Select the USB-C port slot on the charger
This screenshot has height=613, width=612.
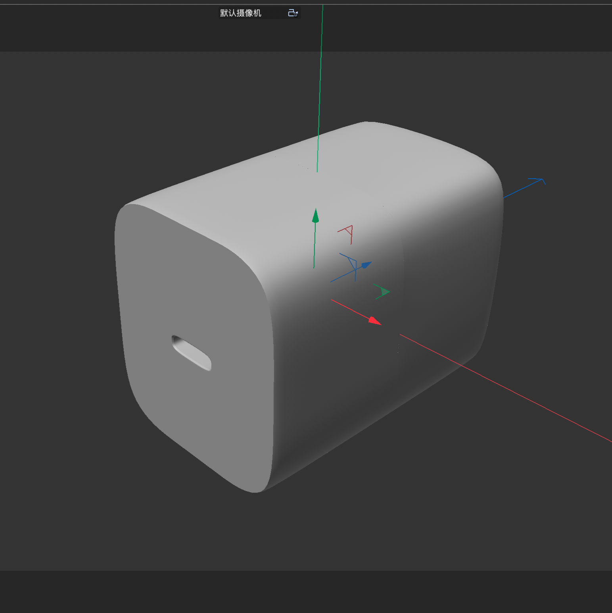pyautogui.click(x=191, y=353)
